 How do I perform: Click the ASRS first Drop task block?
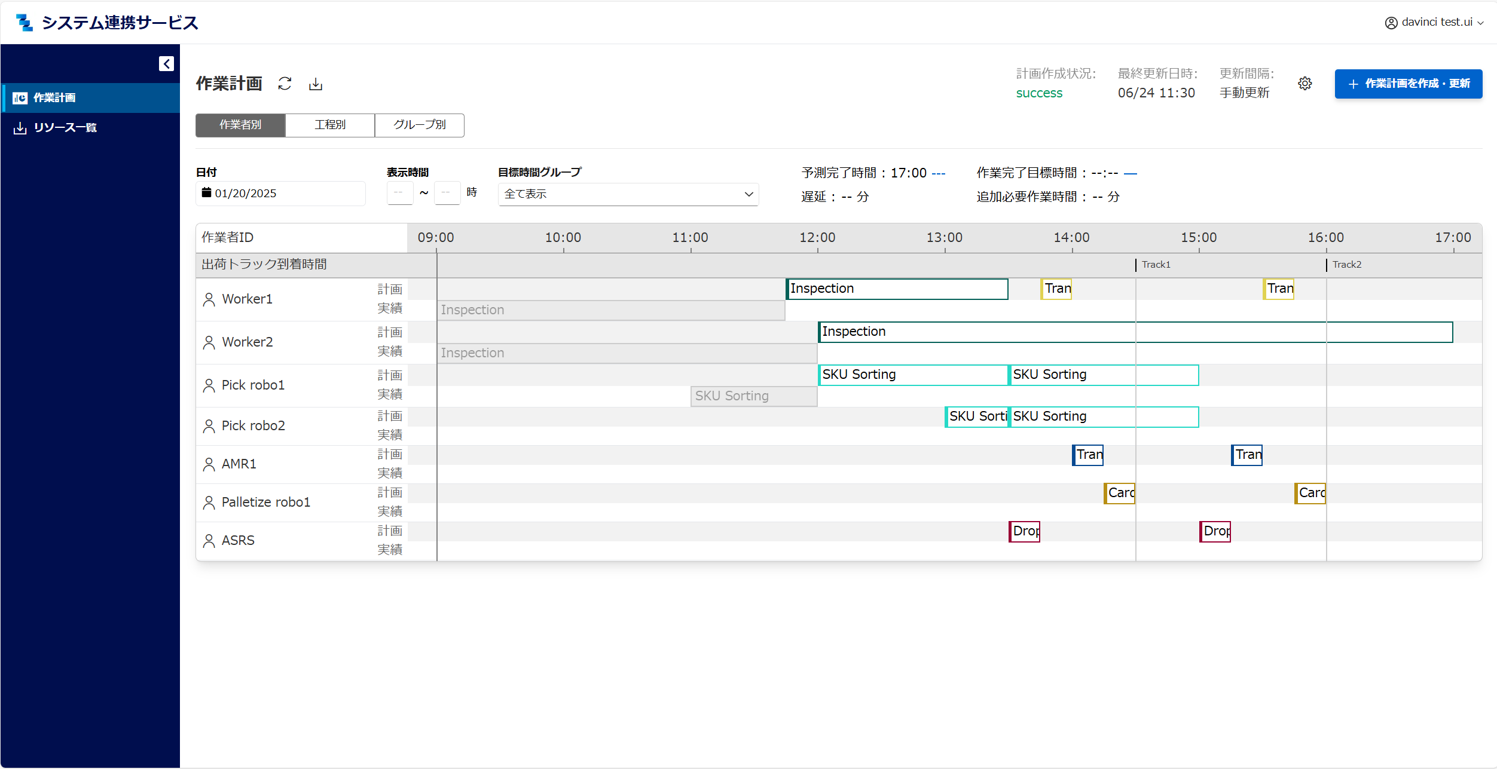pyautogui.click(x=1024, y=531)
